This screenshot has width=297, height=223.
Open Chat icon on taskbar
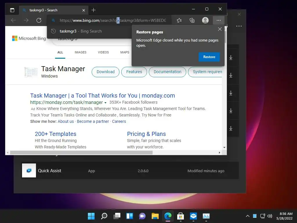coord(142,216)
